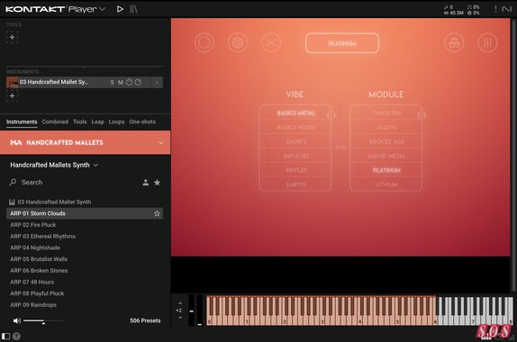Solo the 03 Handcrafted Mallet Synth instrument
The height and width of the screenshot is (342, 517).
112,83
